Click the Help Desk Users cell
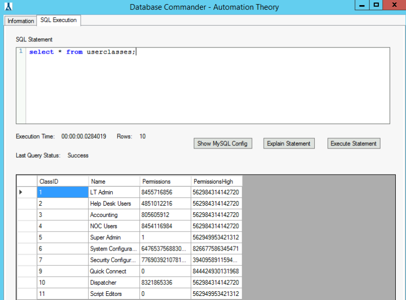Screen dimensions: 406x300 (114, 204)
